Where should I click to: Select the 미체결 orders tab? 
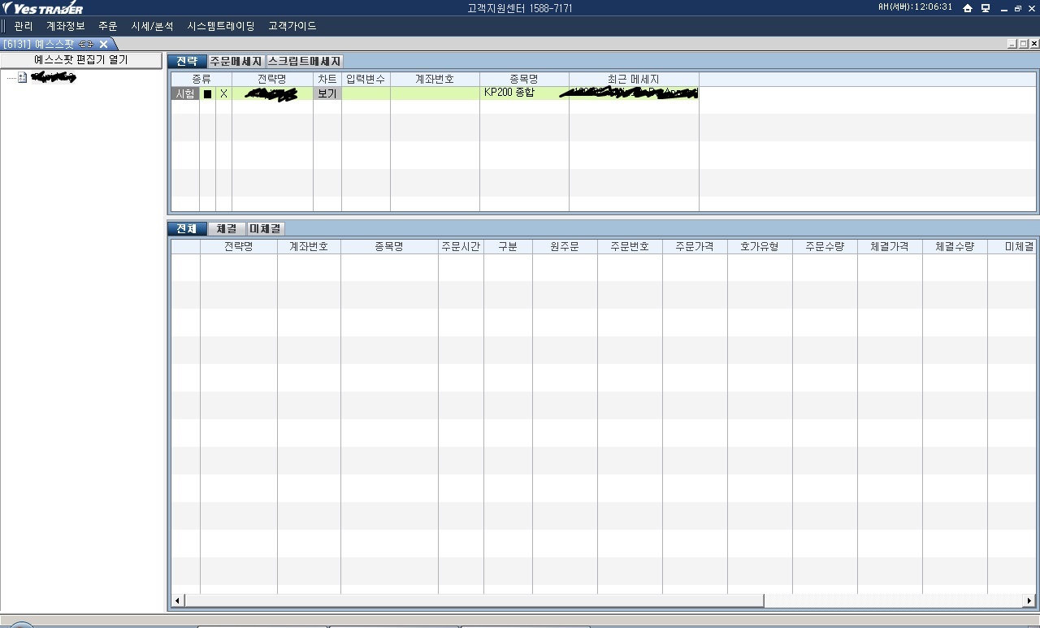[266, 229]
